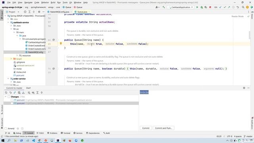Expand the resources folder
The image size is (254, 143).
tap(17, 56)
